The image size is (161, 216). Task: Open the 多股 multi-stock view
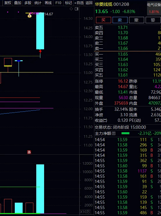(x=28, y=3)
